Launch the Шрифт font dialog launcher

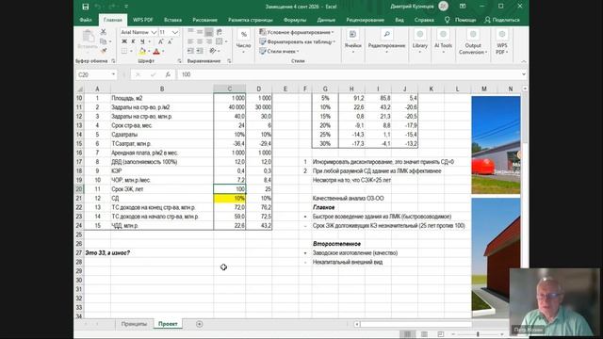[x=180, y=60]
